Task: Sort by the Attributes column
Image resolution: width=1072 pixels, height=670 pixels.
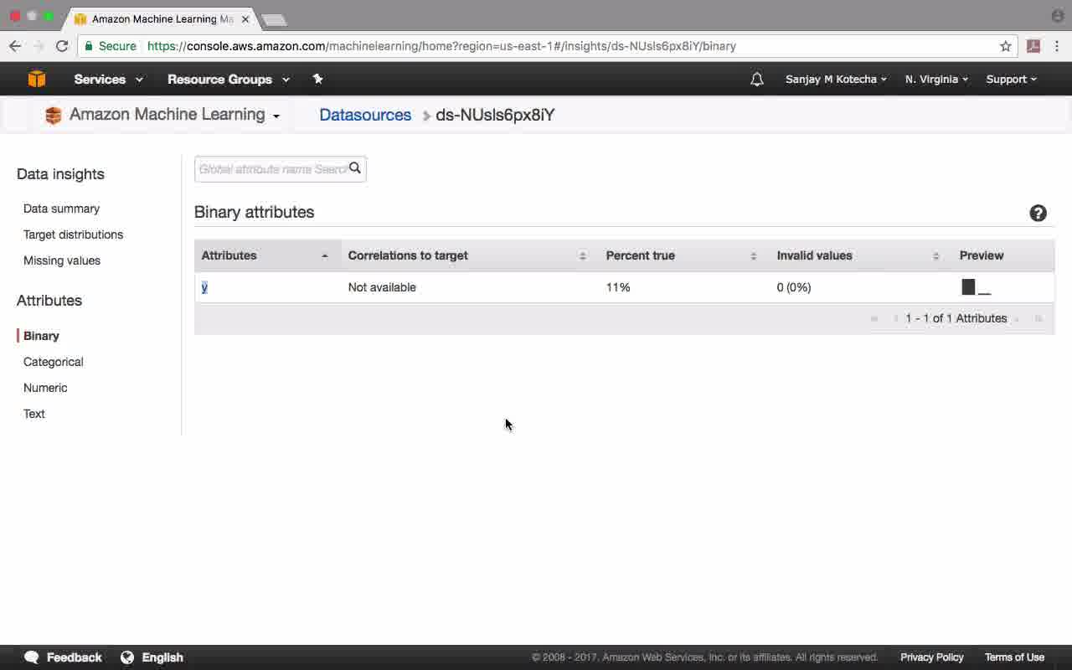Action: (267, 255)
